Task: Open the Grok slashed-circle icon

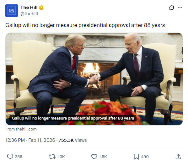Action: tap(172, 8)
